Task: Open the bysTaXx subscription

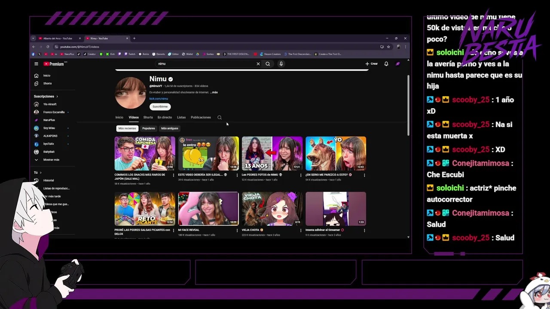Action: coord(49,144)
